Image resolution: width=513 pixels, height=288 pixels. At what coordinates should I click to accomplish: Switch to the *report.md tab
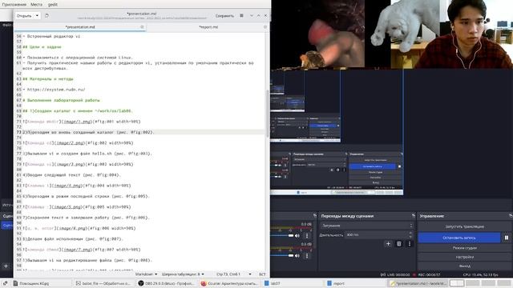pos(208,27)
